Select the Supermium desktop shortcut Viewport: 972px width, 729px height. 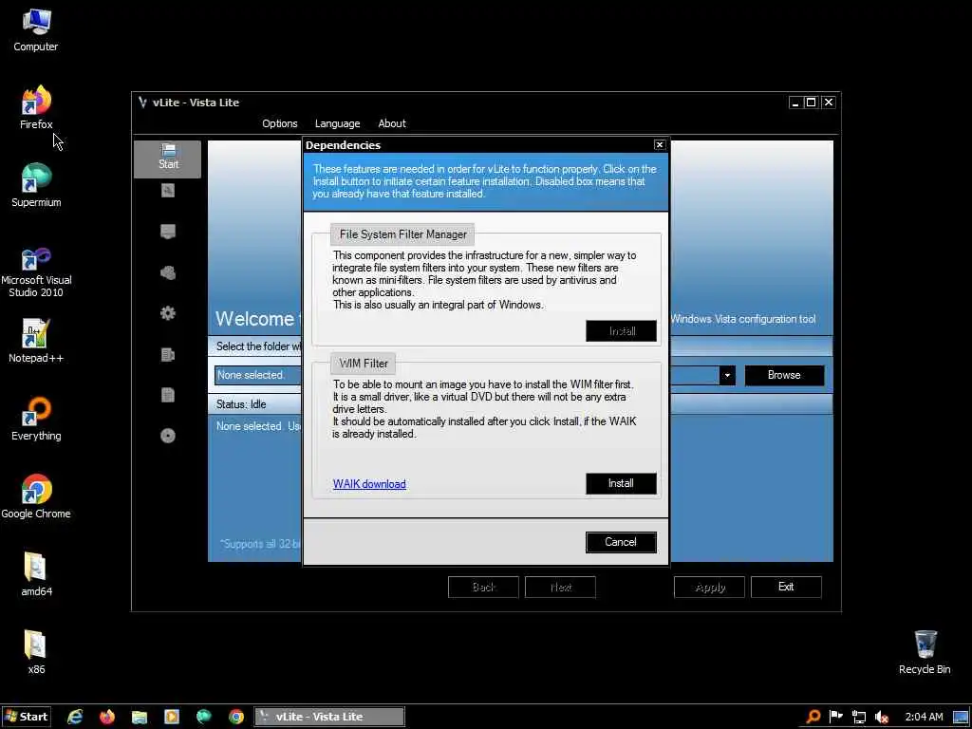point(36,185)
